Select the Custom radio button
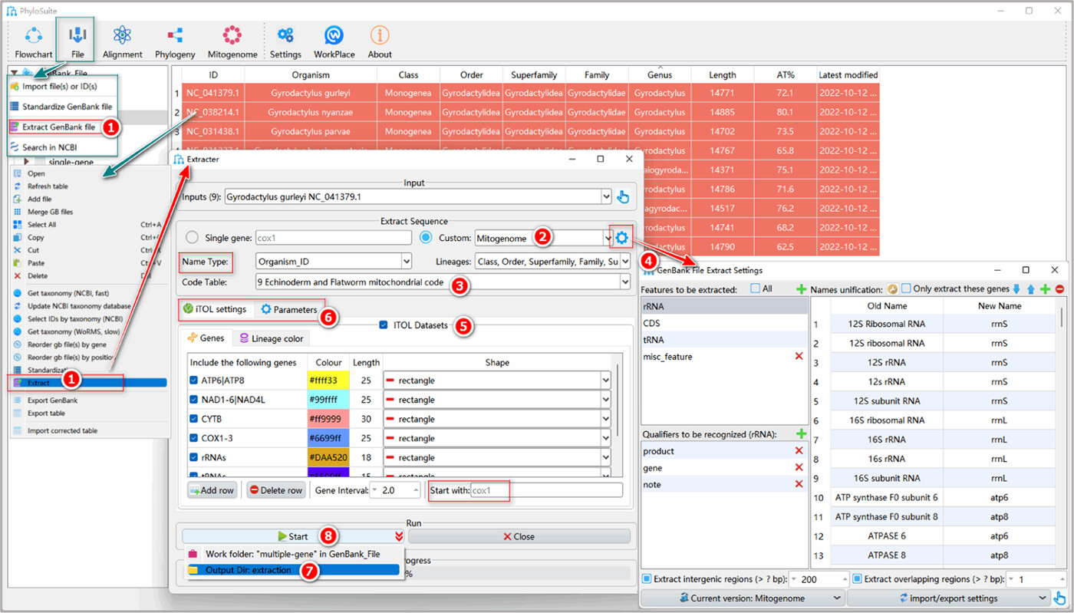 click(x=427, y=238)
